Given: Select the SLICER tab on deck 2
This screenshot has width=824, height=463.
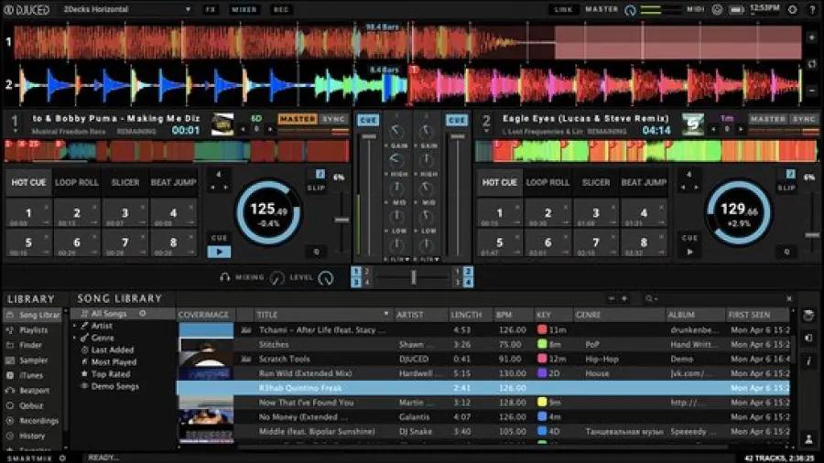Looking at the screenshot, I should click(x=595, y=182).
